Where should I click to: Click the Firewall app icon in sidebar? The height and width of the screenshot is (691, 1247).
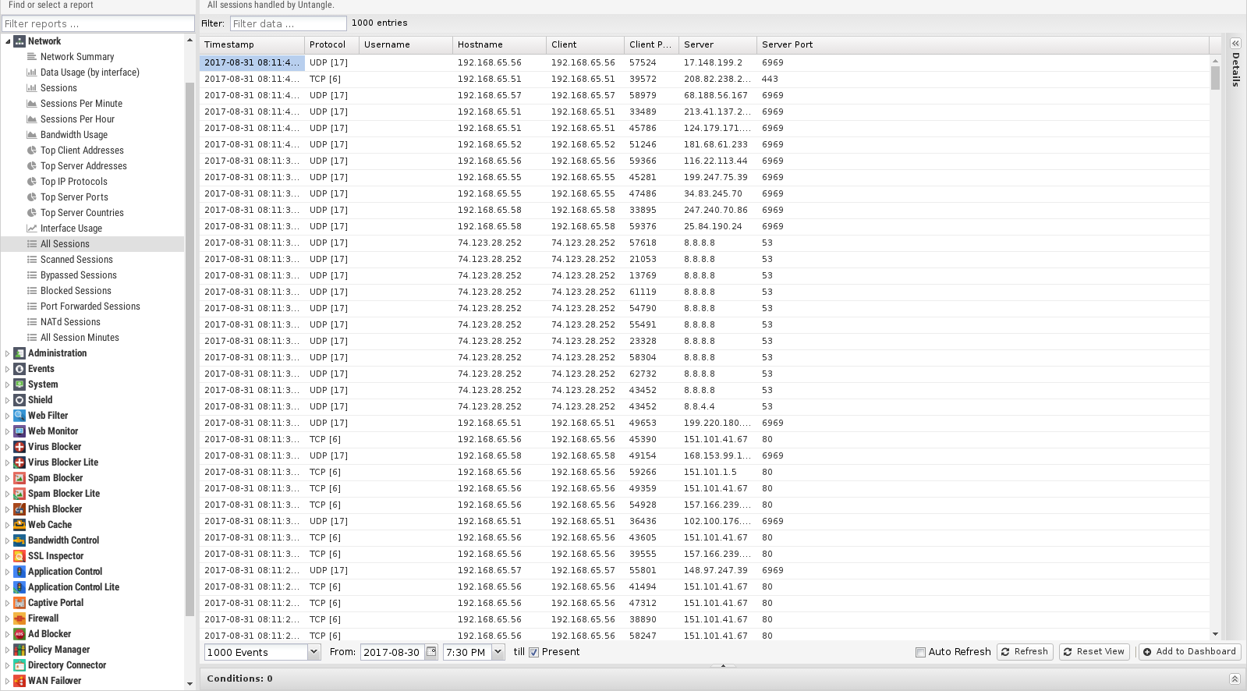tap(19, 618)
